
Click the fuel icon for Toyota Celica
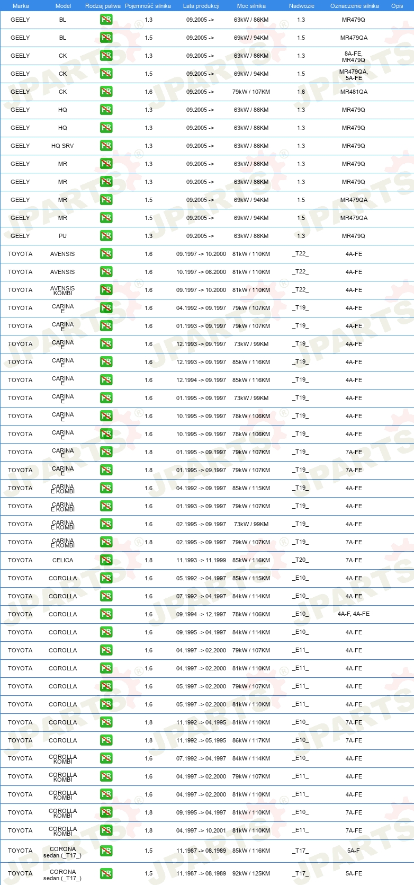(x=106, y=560)
